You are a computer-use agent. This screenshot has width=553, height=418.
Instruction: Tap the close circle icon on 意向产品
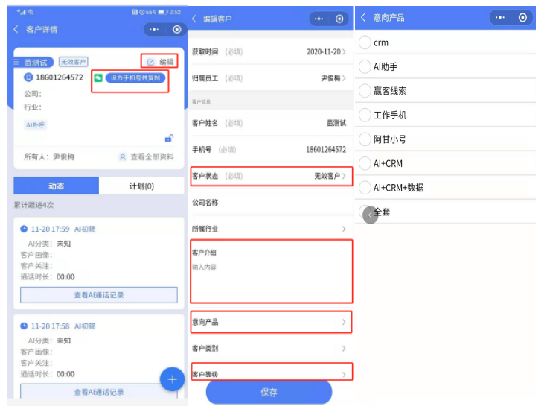point(522,17)
